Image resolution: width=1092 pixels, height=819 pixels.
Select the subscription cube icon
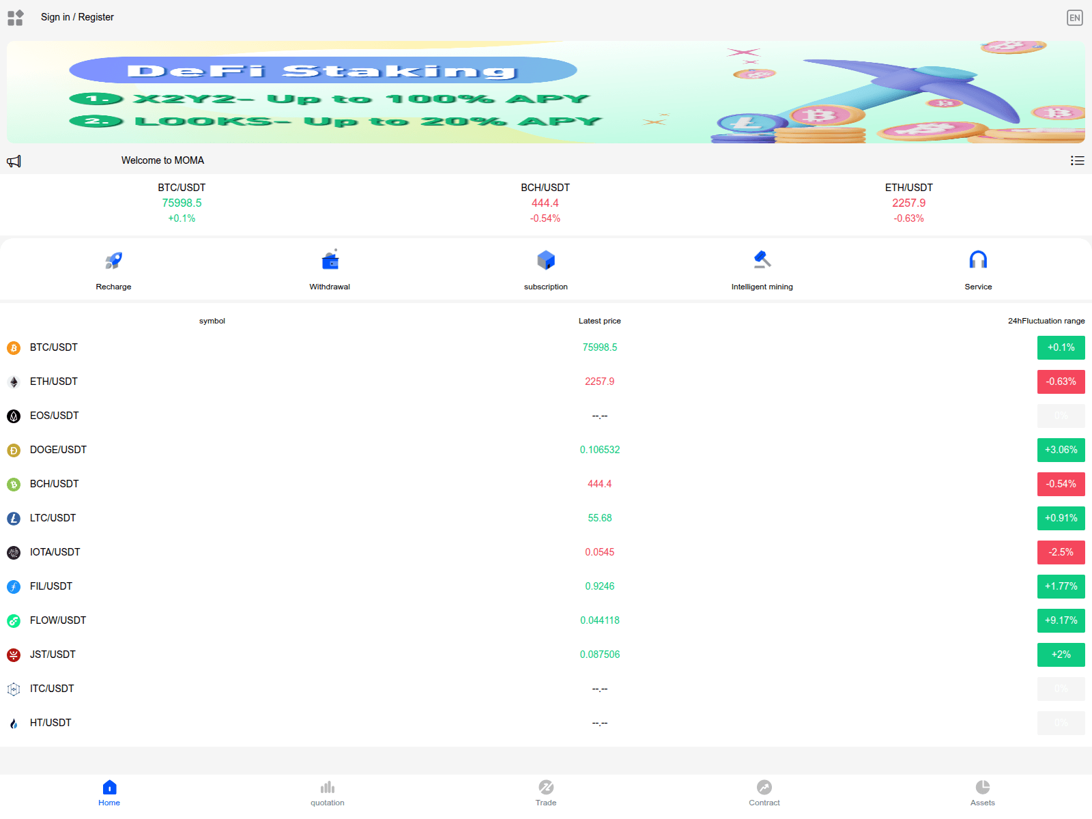click(x=546, y=260)
